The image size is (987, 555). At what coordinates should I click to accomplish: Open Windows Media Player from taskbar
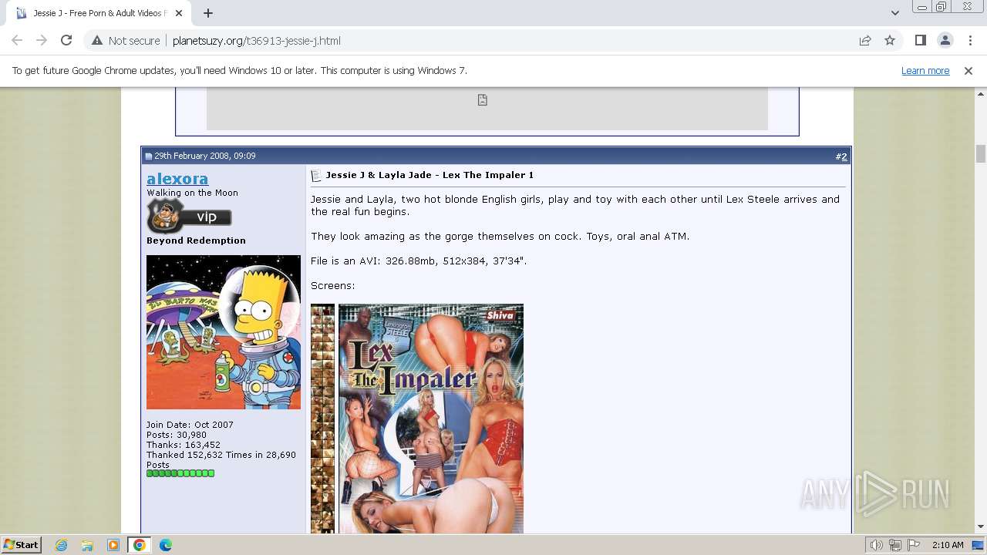coord(113,545)
